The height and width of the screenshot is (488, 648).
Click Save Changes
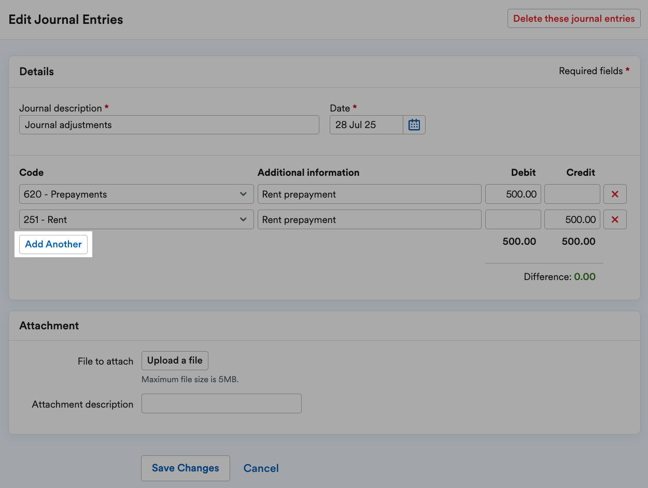click(x=185, y=468)
